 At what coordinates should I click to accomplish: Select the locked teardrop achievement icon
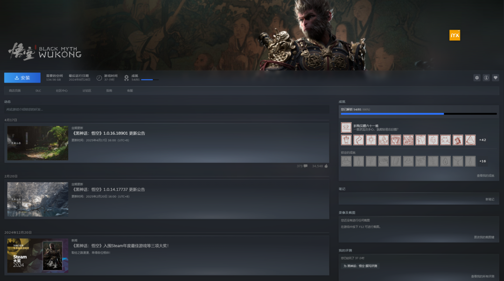click(x=445, y=161)
